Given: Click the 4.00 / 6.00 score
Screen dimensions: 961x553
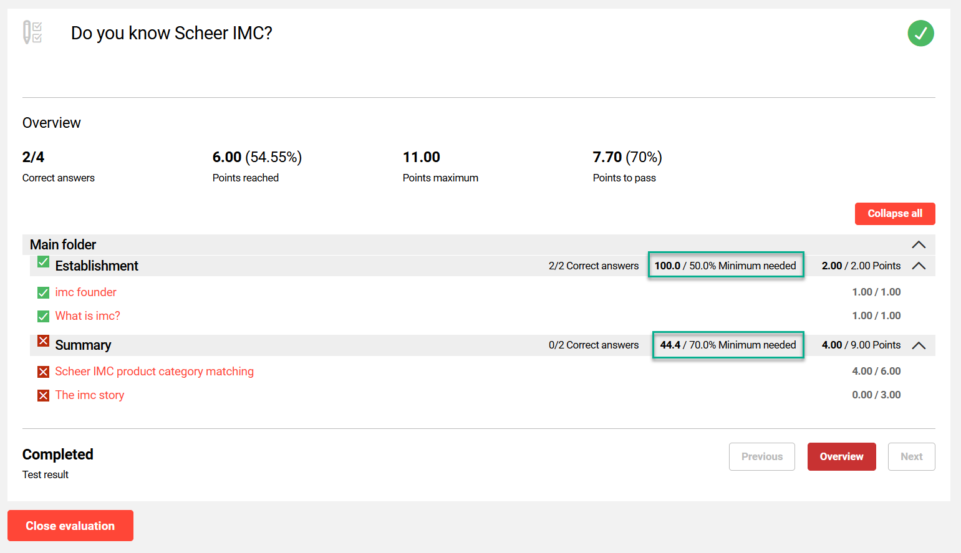Looking at the screenshot, I should coord(876,371).
